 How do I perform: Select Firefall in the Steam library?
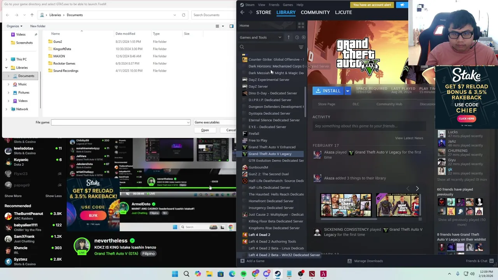[254, 134]
